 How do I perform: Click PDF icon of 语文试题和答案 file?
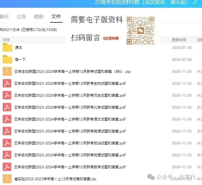click(7, 119)
